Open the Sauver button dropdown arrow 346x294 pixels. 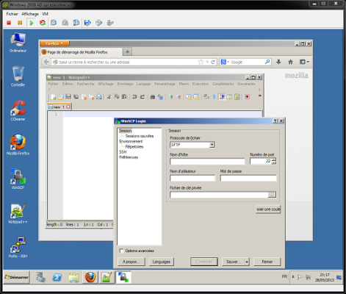tap(247, 262)
